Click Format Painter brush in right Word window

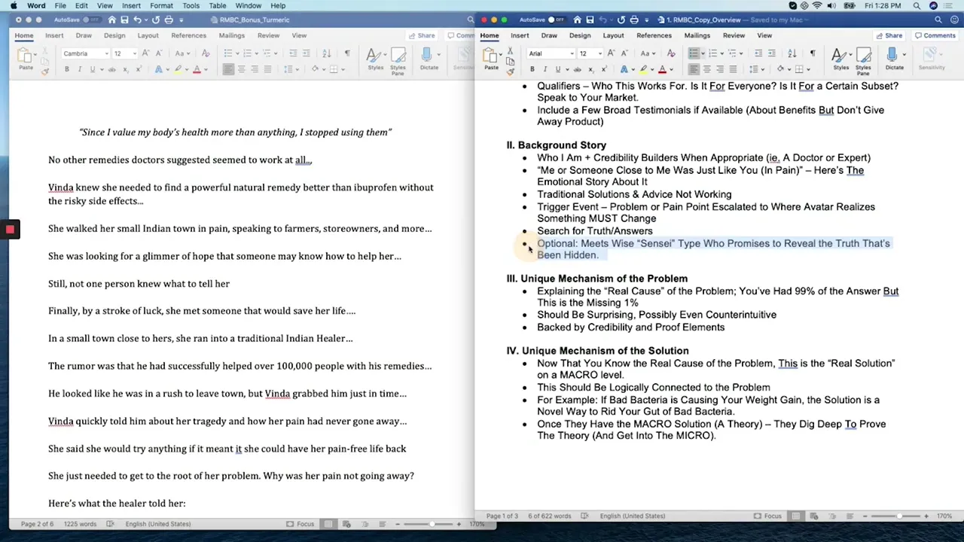510,71
